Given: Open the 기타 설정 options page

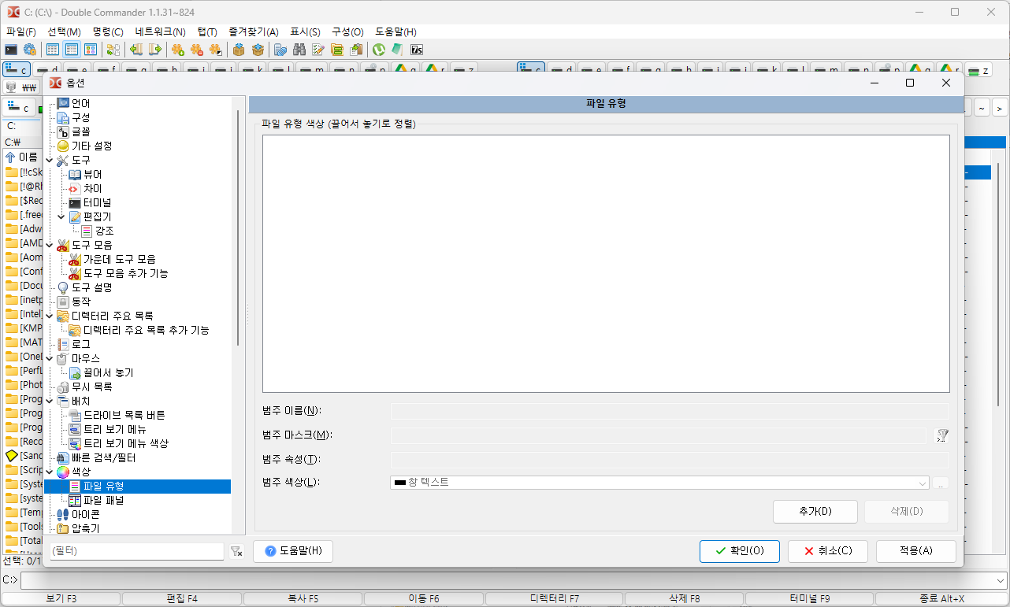Looking at the screenshot, I should [91, 146].
